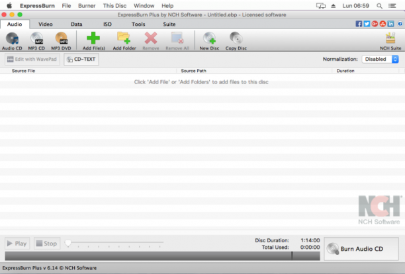Sort by the Source File column header

pyautogui.click(x=88, y=71)
